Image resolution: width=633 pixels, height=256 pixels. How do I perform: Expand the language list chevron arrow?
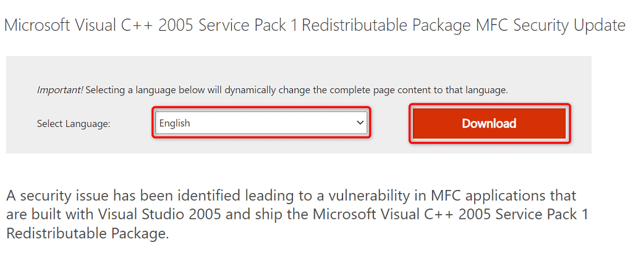pos(360,123)
